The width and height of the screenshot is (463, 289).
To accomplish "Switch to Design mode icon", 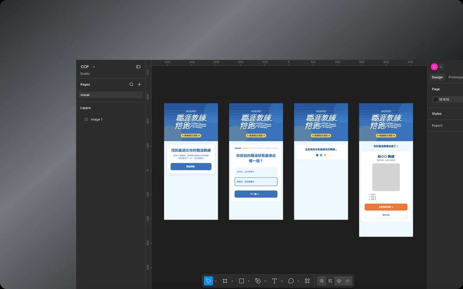I will click(330, 281).
